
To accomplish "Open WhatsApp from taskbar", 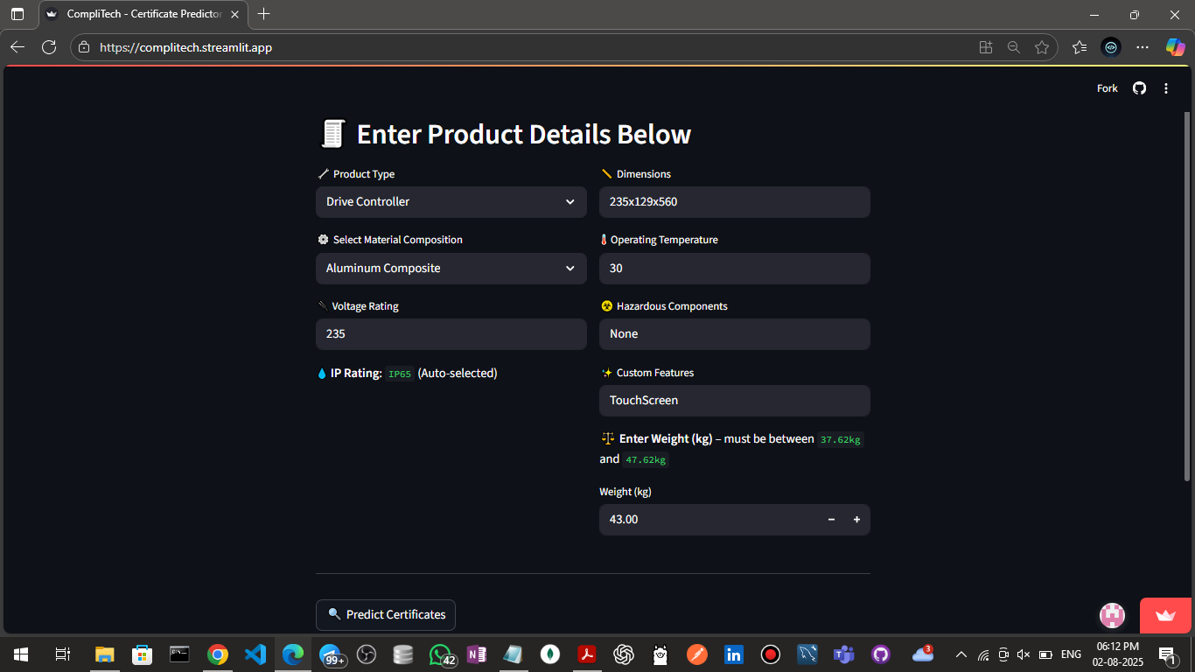I will (x=441, y=654).
